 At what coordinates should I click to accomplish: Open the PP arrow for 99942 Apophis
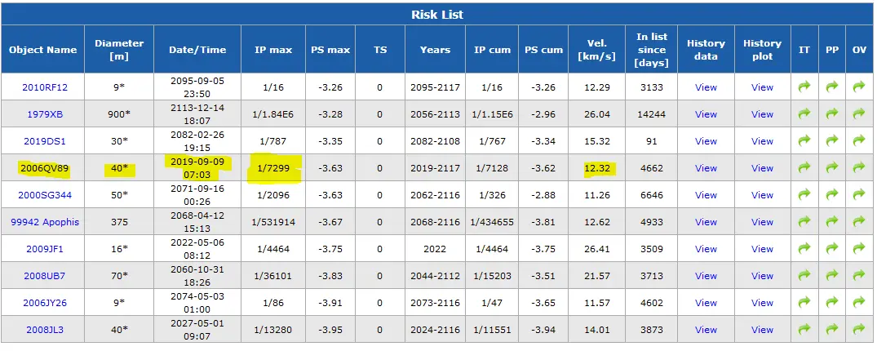tap(831, 222)
